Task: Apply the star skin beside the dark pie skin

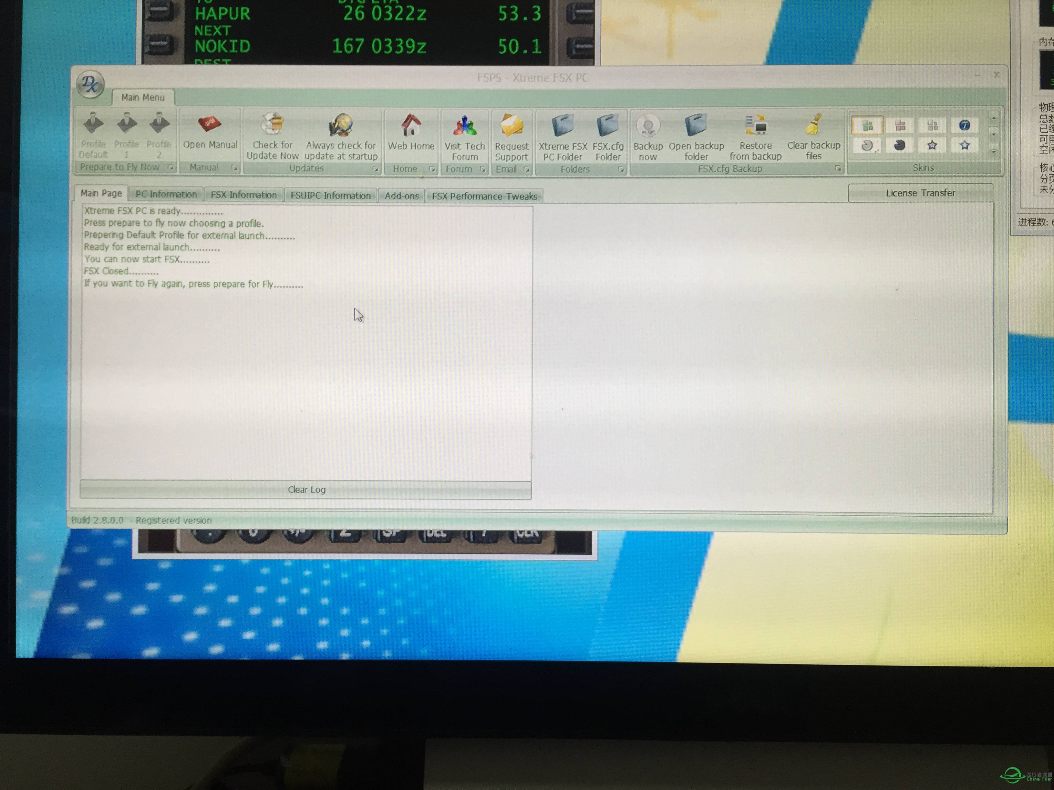Action: click(x=932, y=145)
